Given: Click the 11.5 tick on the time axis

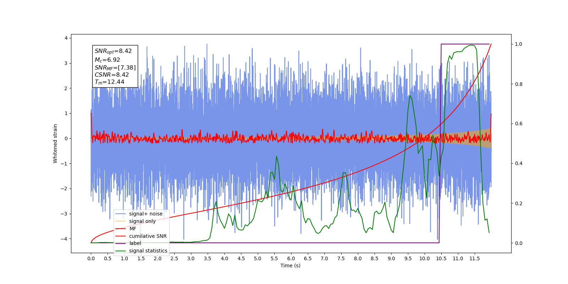Looking at the screenshot, I should [475, 258].
